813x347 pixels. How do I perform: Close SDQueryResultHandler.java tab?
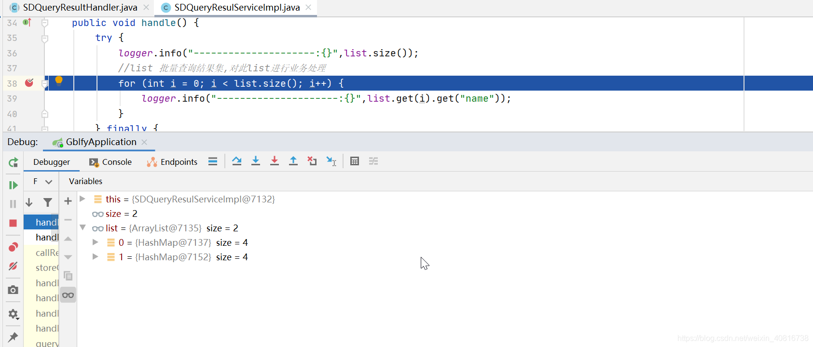tap(146, 8)
